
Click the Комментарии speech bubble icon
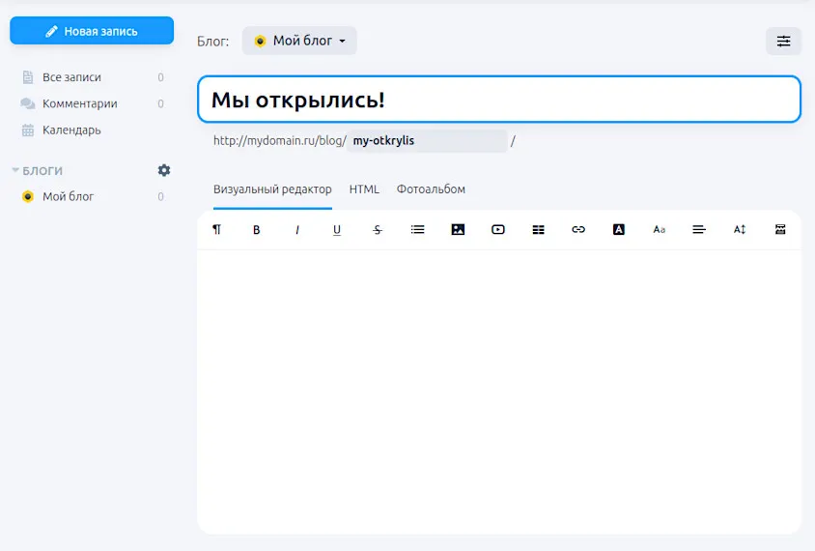(28, 103)
